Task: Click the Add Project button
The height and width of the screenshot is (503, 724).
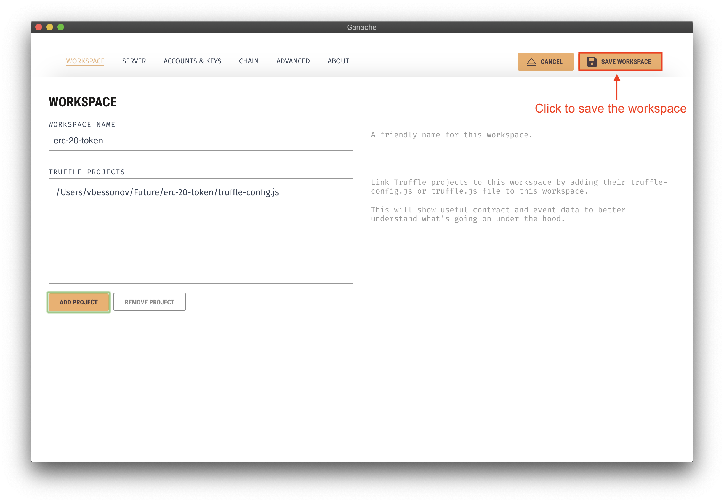Action: coord(79,302)
